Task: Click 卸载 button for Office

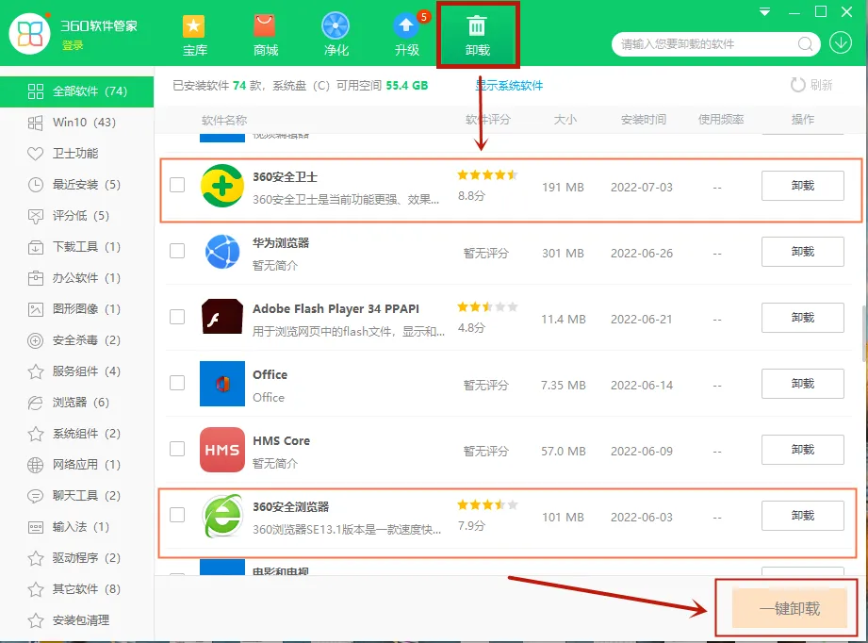Action: [x=803, y=383]
